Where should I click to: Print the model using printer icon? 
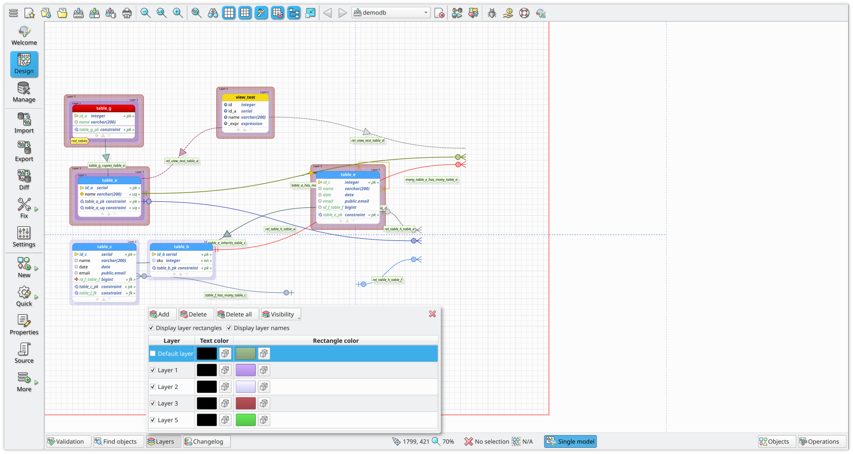(x=127, y=13)
